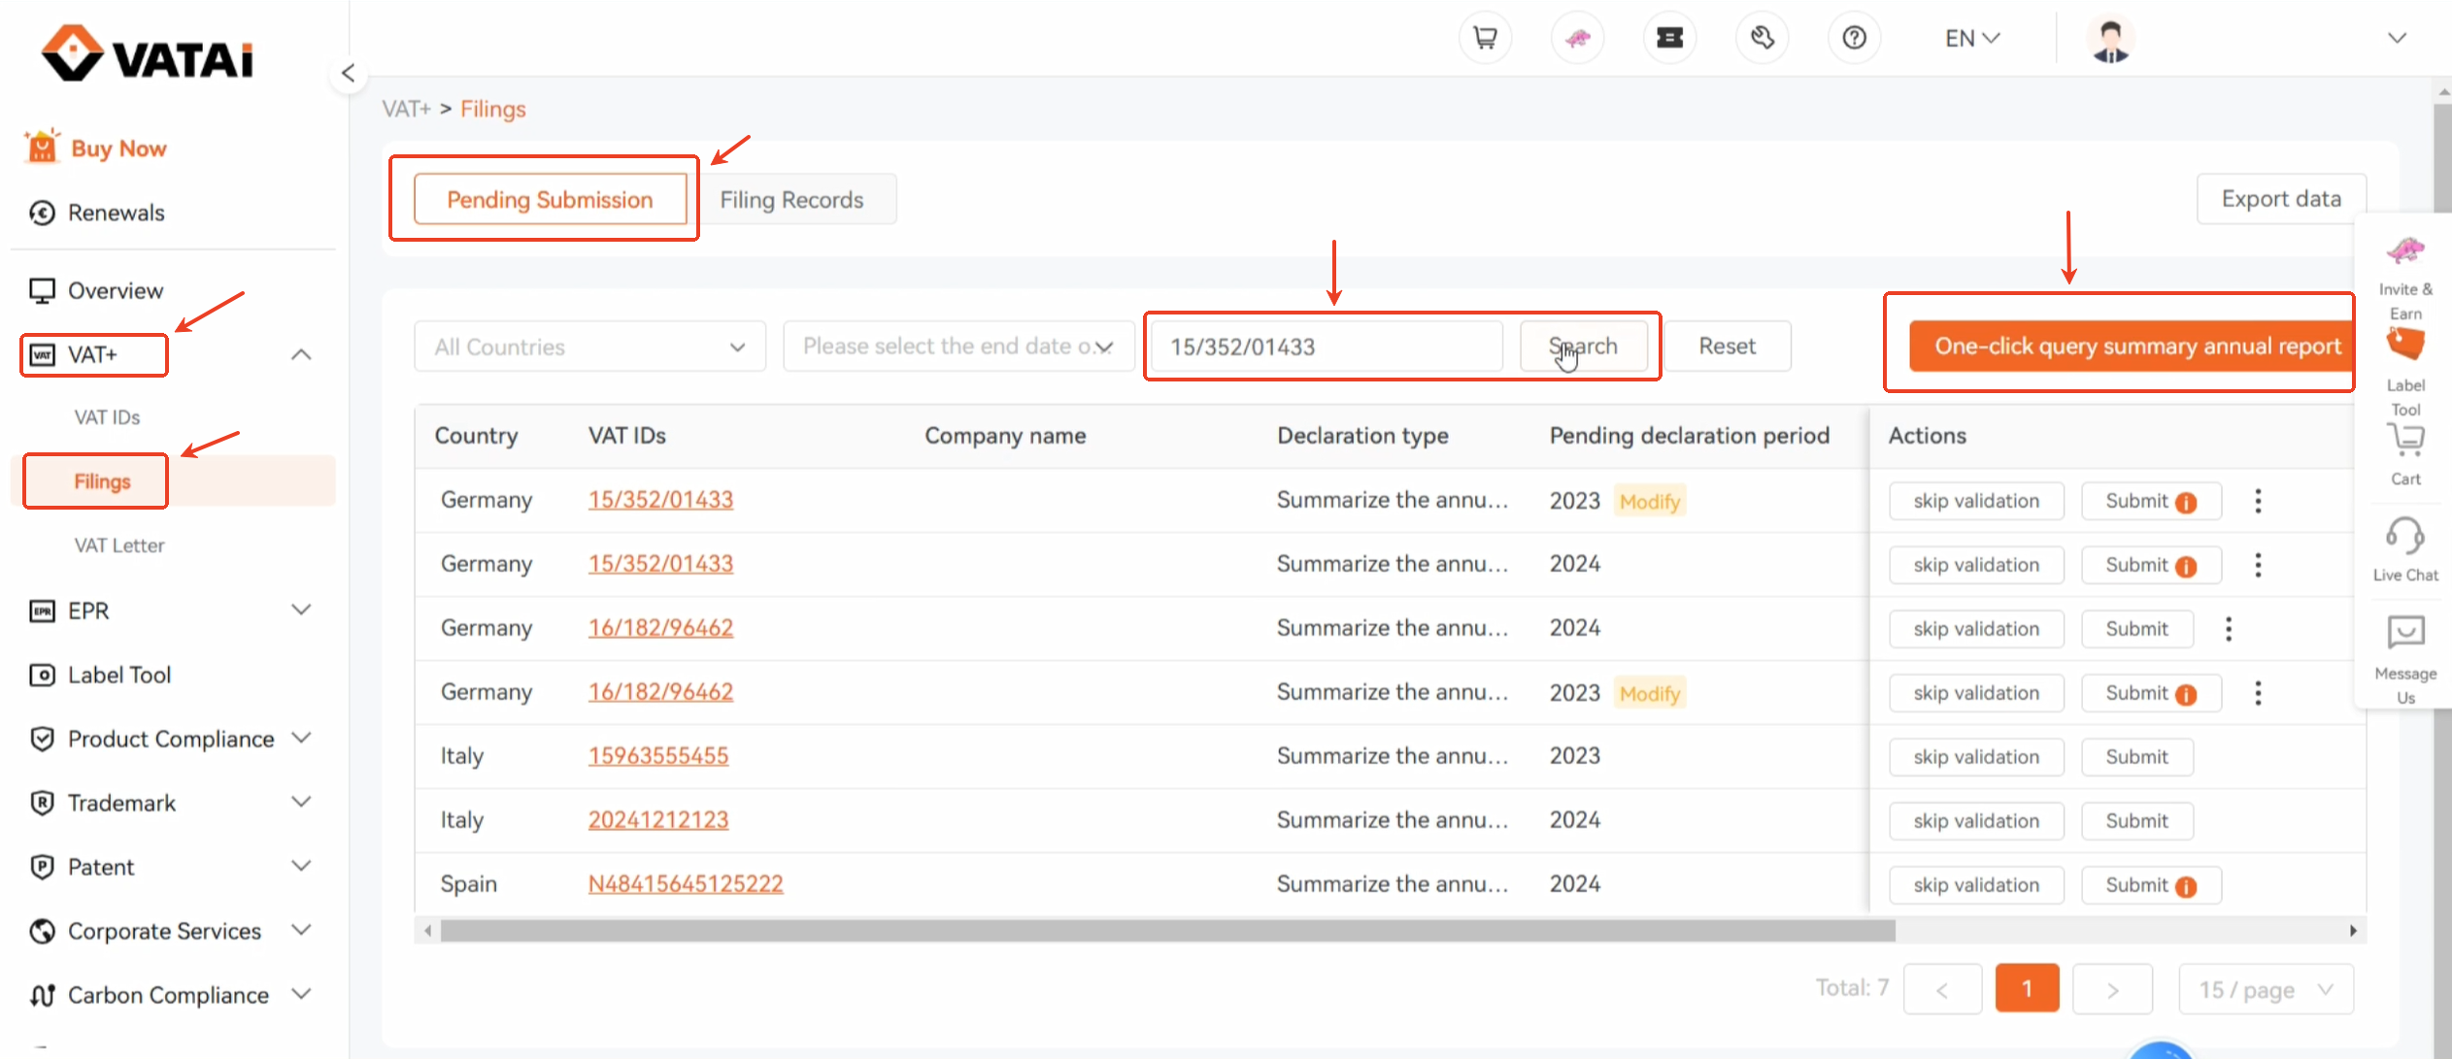Click Modify on Germany 15/352/01433 2023 row
The width and height of the screenshot is (2452, 1059).
coord(1650,501)
